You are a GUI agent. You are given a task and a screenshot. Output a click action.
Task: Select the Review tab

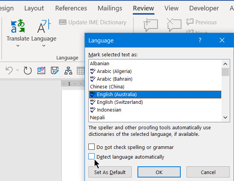coord(143,8)
